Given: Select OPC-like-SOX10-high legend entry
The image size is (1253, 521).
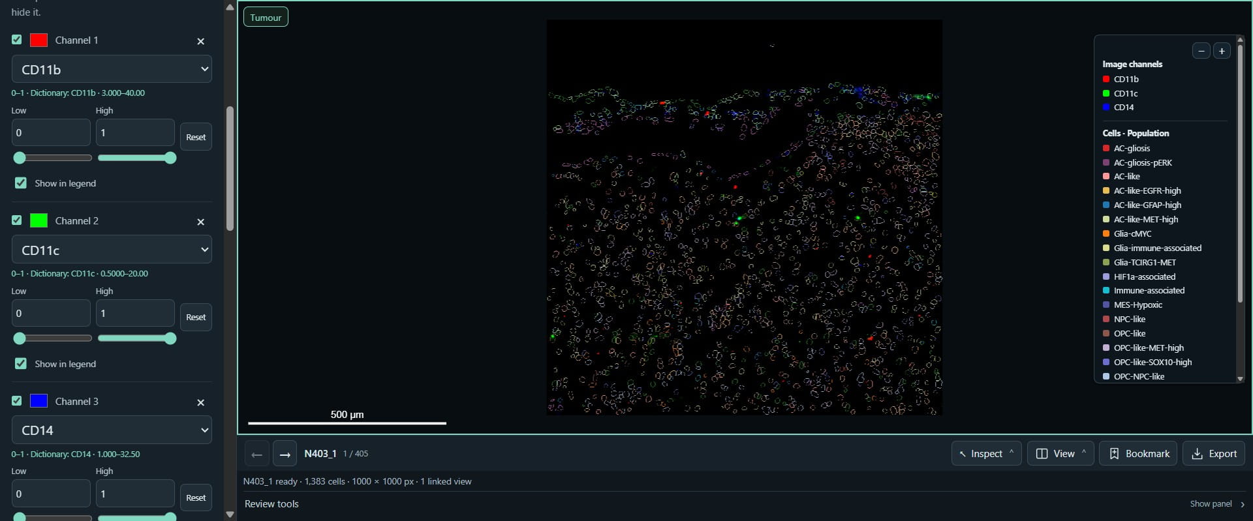Looking at the screenshot, I should tap(1147, 363).
